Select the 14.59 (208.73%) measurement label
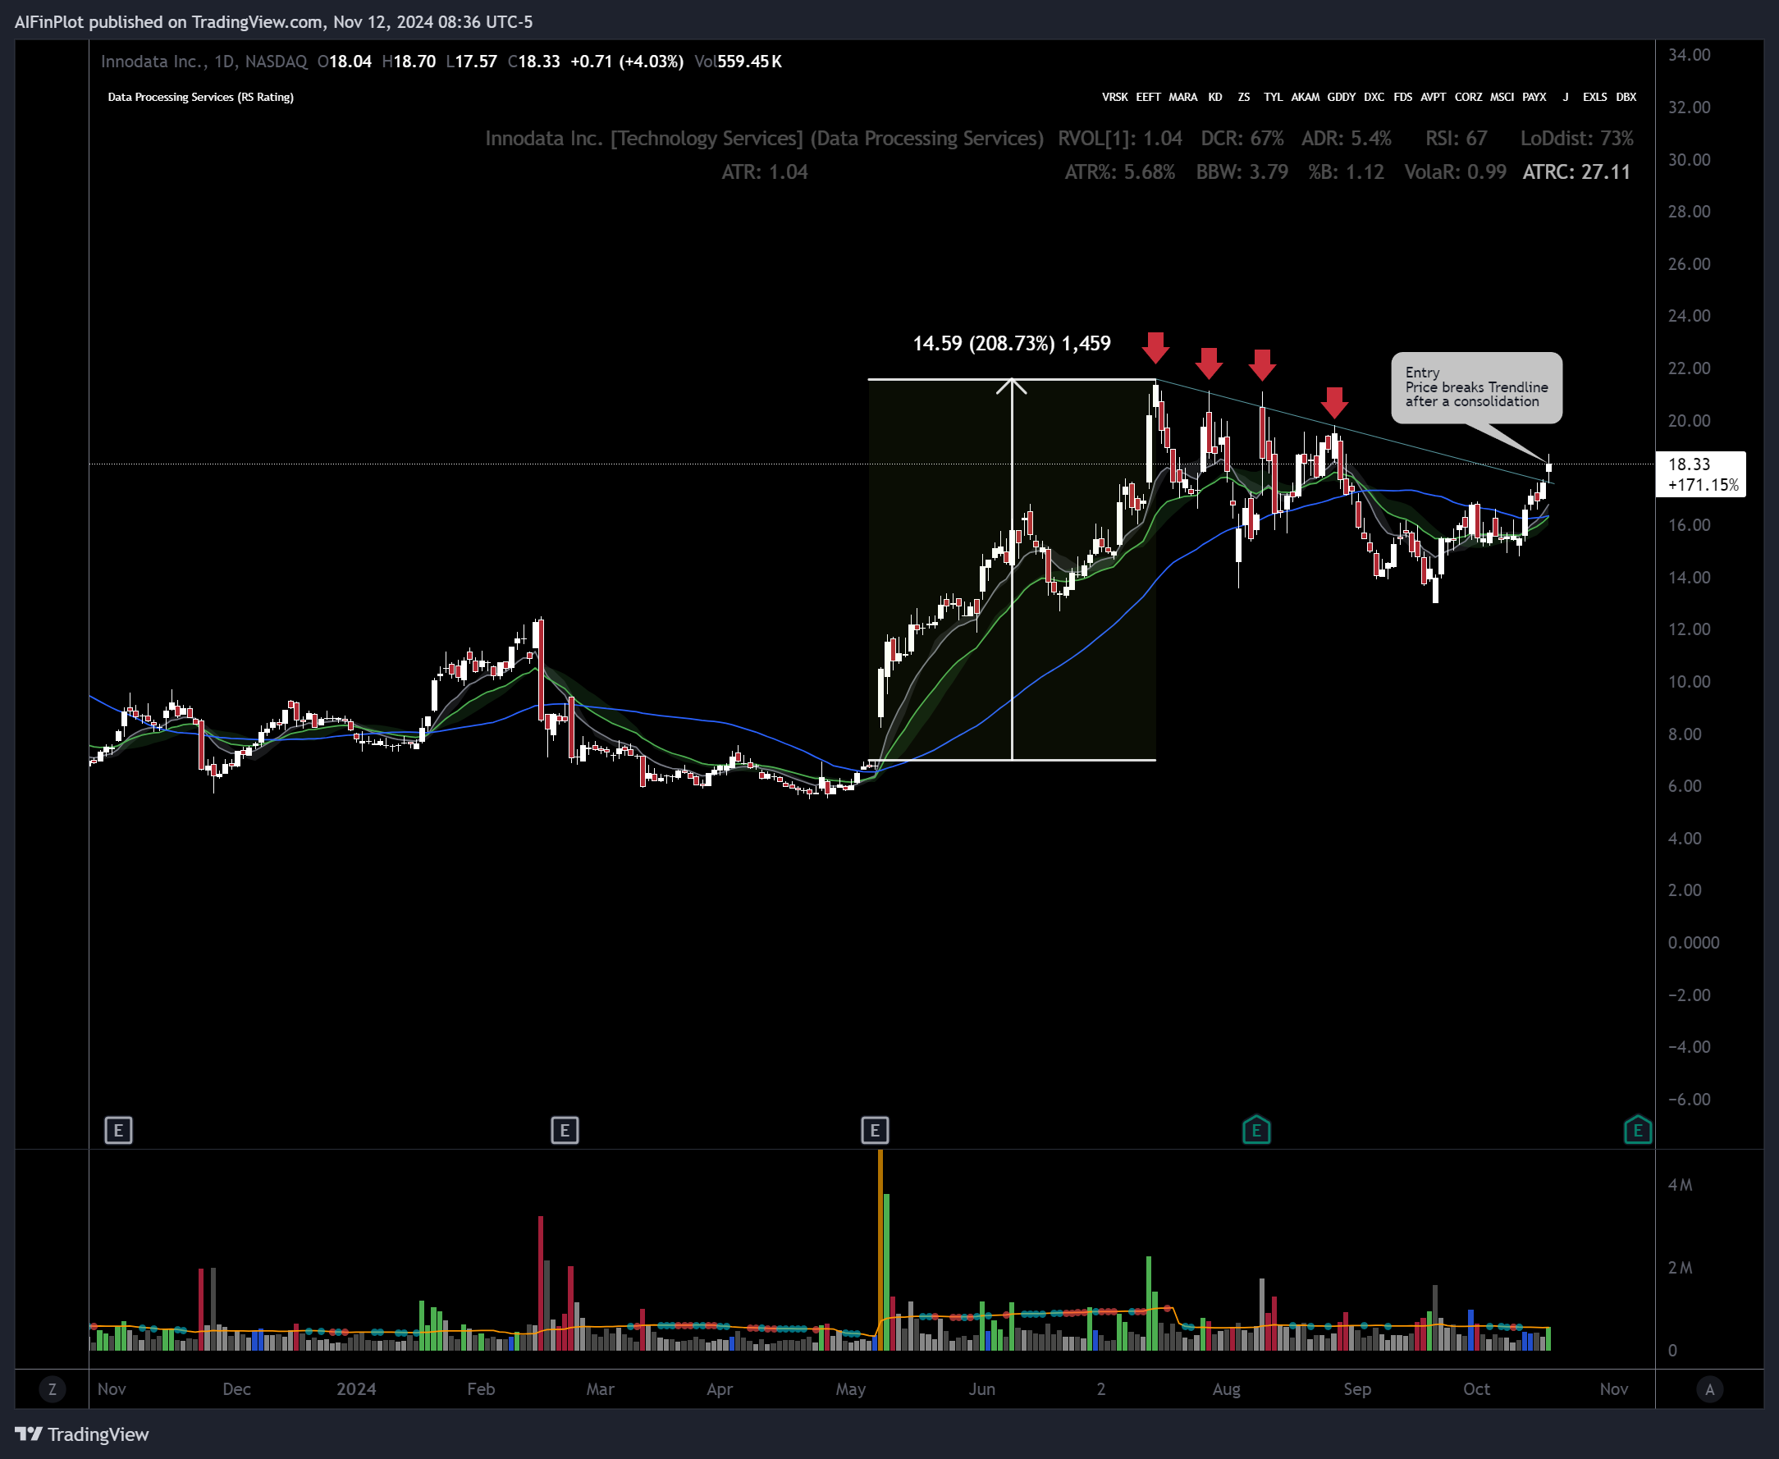The image size is (1779, 1459). (1012, 343)
